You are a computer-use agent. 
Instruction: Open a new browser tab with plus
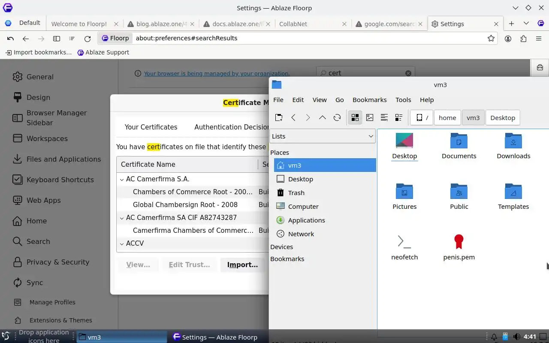point(511,24)
